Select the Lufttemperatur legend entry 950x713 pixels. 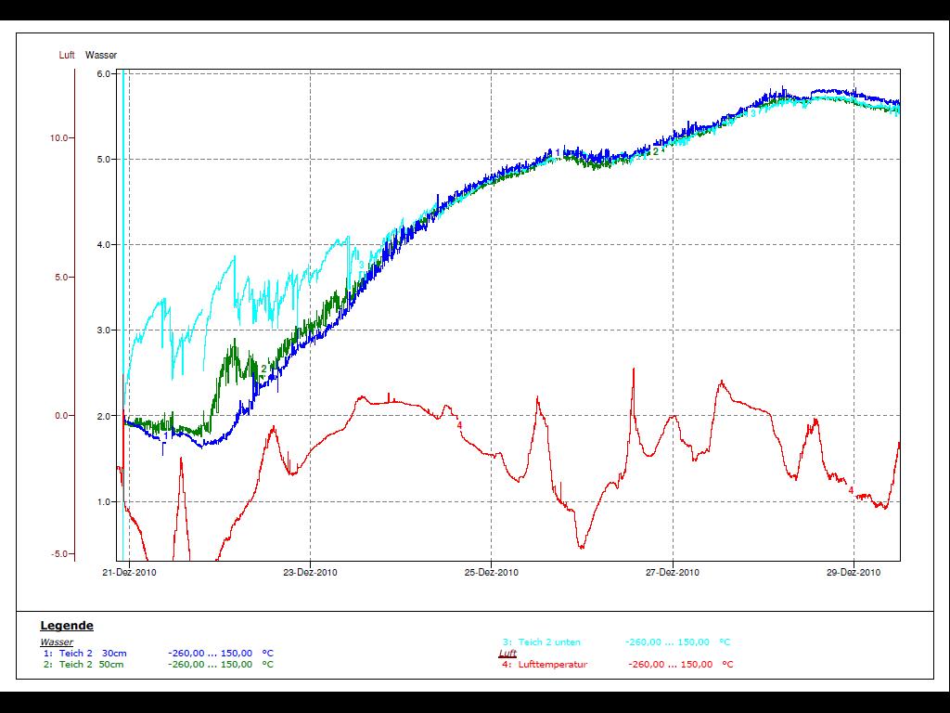pos(552,664)
